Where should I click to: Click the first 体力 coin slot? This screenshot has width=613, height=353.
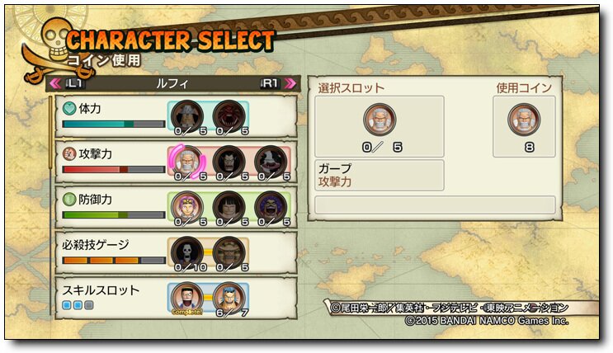pyautogui.click(x=187, y=116)
